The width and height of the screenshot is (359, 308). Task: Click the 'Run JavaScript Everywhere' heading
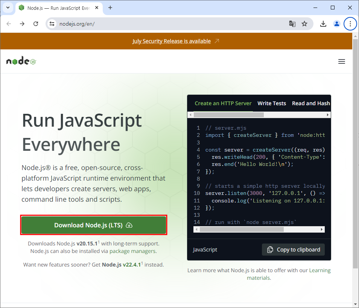point(82,132)
